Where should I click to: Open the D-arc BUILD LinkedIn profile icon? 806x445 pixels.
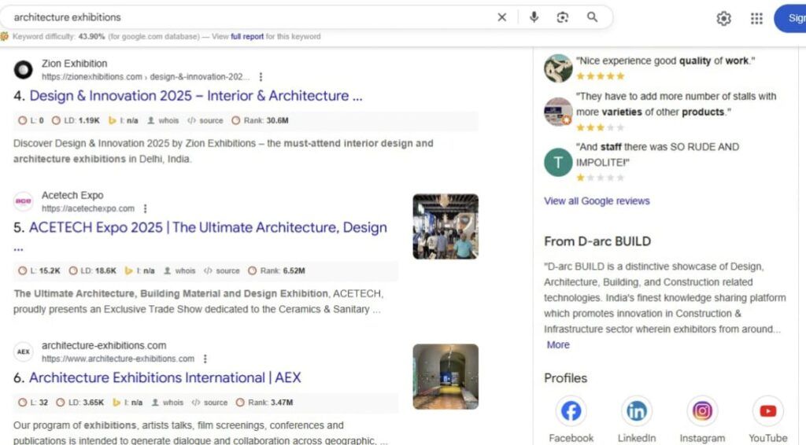click(x=636, y=411)
